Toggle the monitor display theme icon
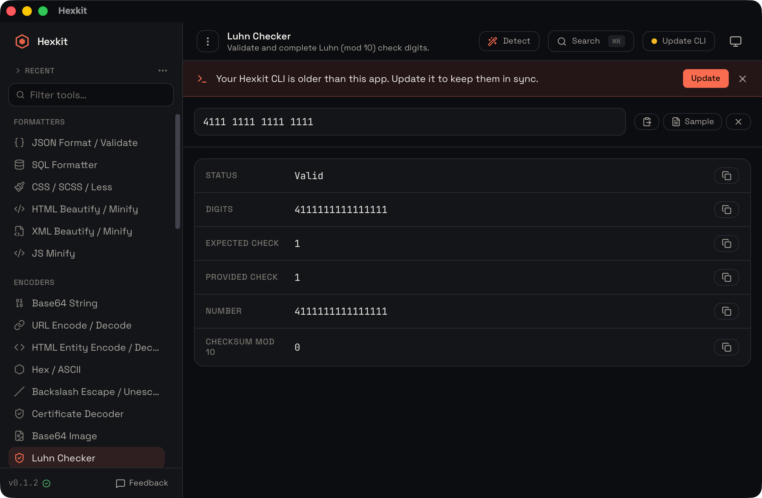 736,41
